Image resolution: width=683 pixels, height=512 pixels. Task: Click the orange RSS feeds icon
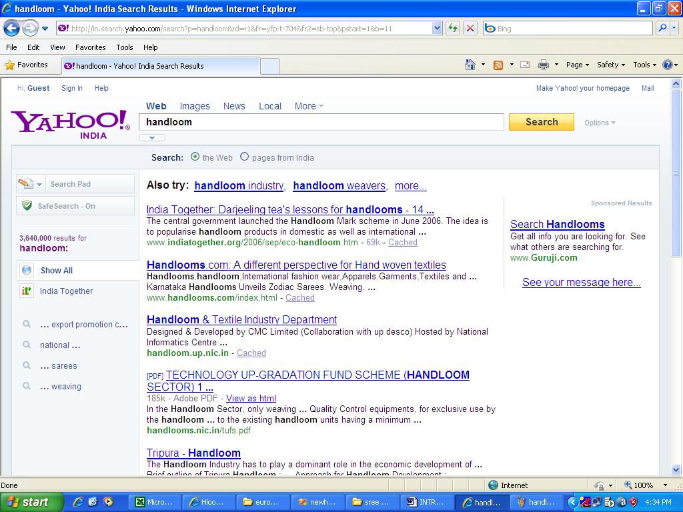tap(498, 65)
